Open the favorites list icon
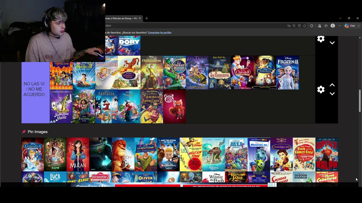 point(326,26)
